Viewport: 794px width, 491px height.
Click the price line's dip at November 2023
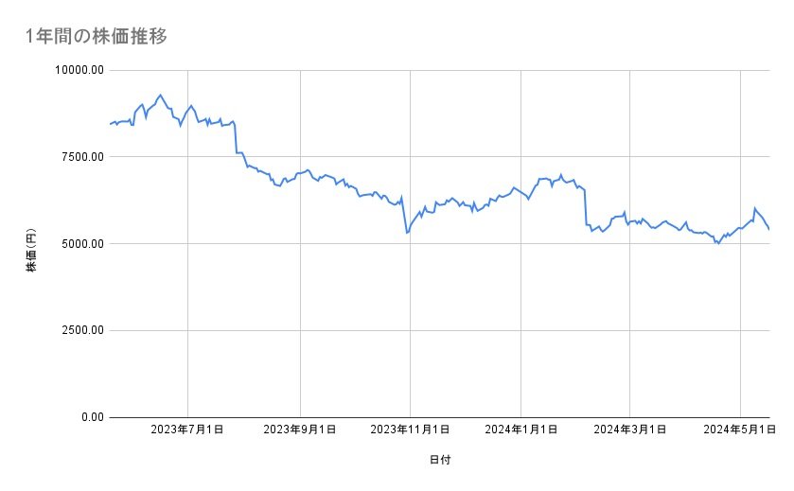(407, 233)
